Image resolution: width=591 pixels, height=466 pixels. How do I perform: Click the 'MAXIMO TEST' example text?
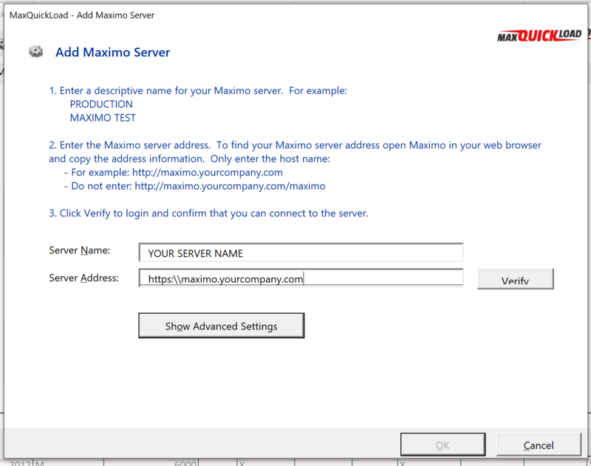click(x=103, y=117)
